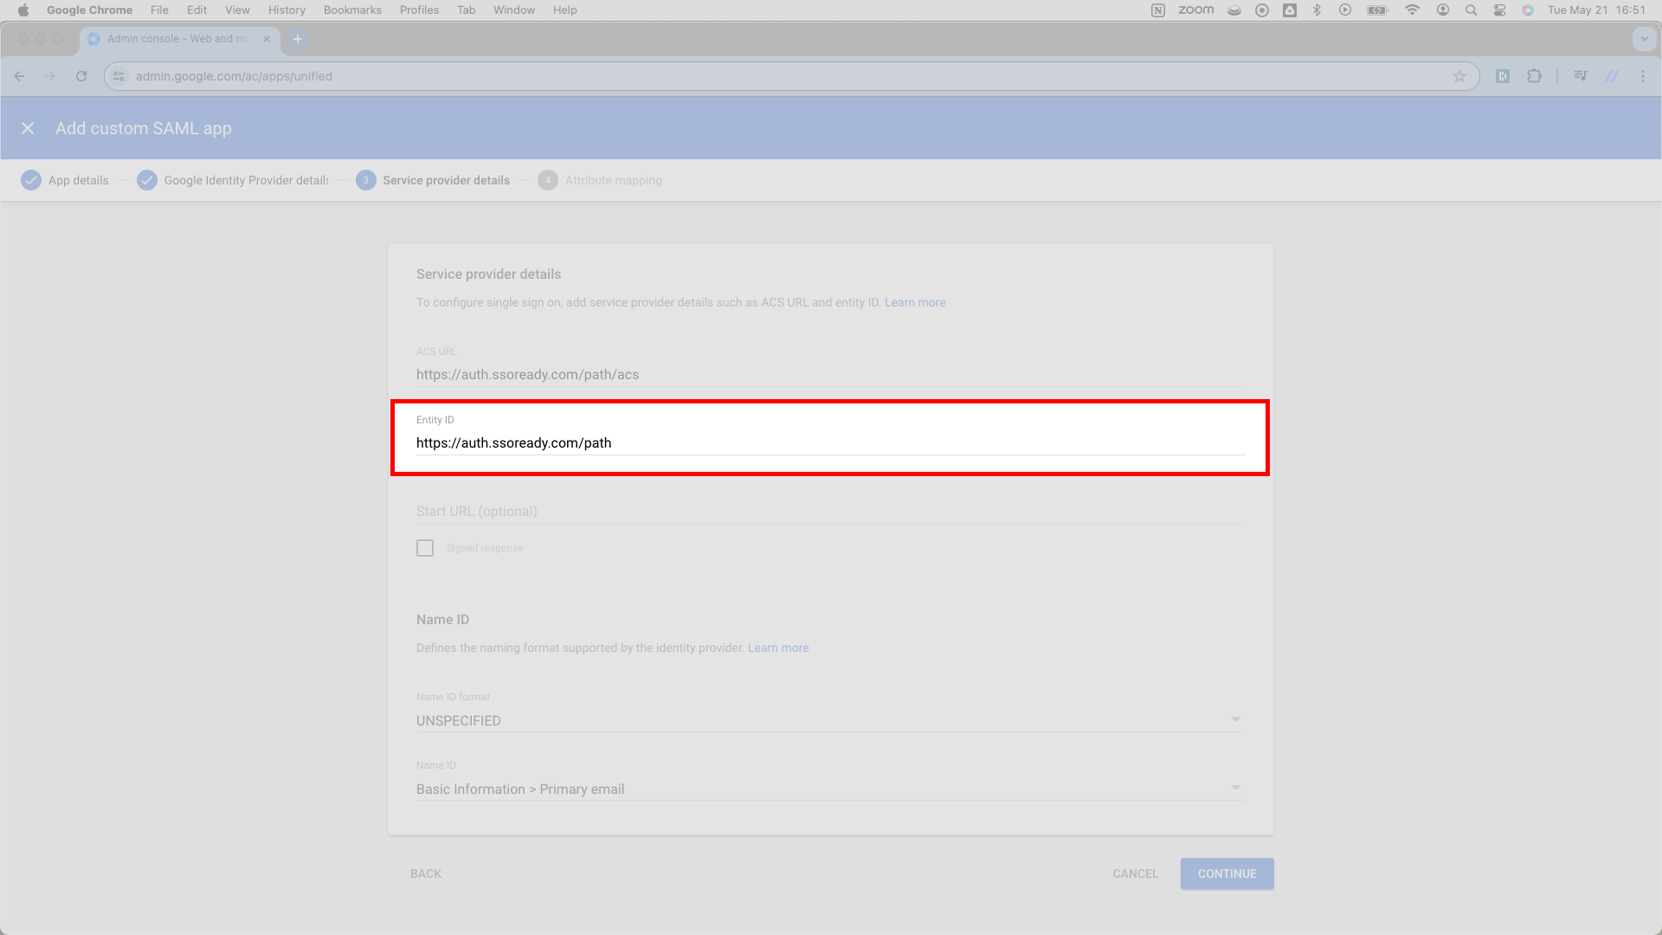Image resolution: width=1662 pixels, height=935 pixels.
Task: Expand the Name ID format dropdown
Action: [x=831, y=720]
